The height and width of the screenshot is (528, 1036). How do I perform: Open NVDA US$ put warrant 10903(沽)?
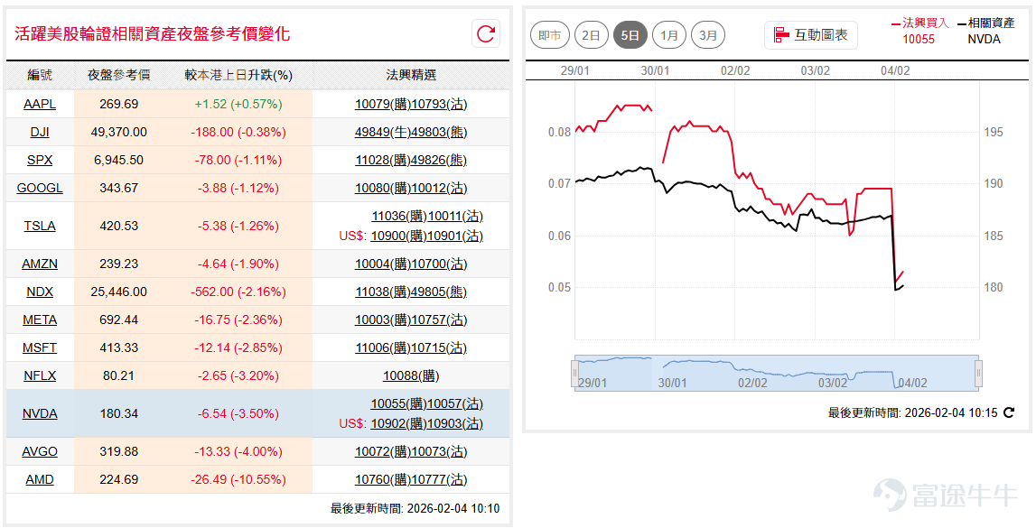pyautogui.click(x=456, y=423)
